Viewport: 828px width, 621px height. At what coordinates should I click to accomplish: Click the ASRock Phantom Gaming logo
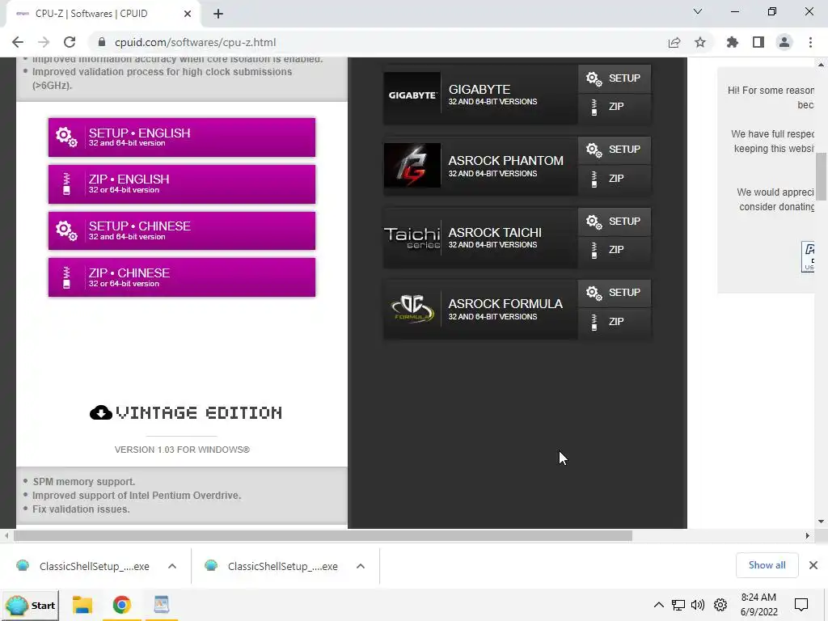(412, 165)
